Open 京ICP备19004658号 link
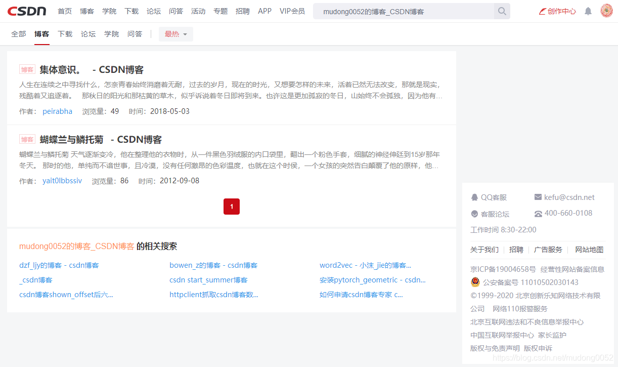The image size is (618, 367). 503,269
